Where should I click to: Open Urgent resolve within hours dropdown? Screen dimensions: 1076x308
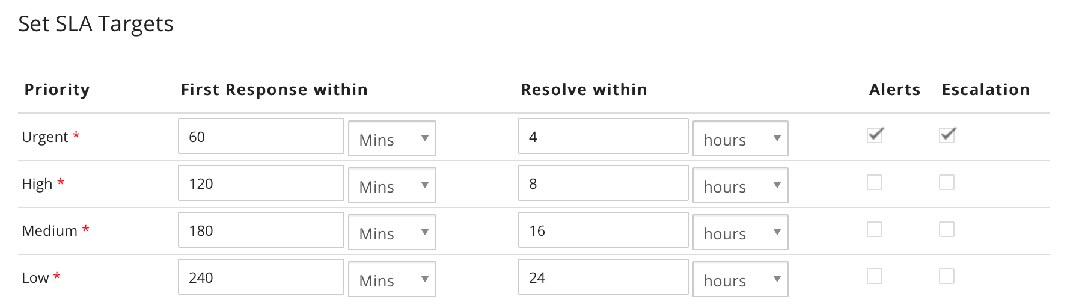(740, 139)
